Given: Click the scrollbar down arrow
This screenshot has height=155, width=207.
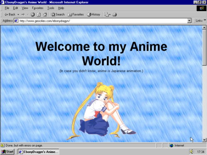Looking at the screenshot, I should click(x=205, y=140).
